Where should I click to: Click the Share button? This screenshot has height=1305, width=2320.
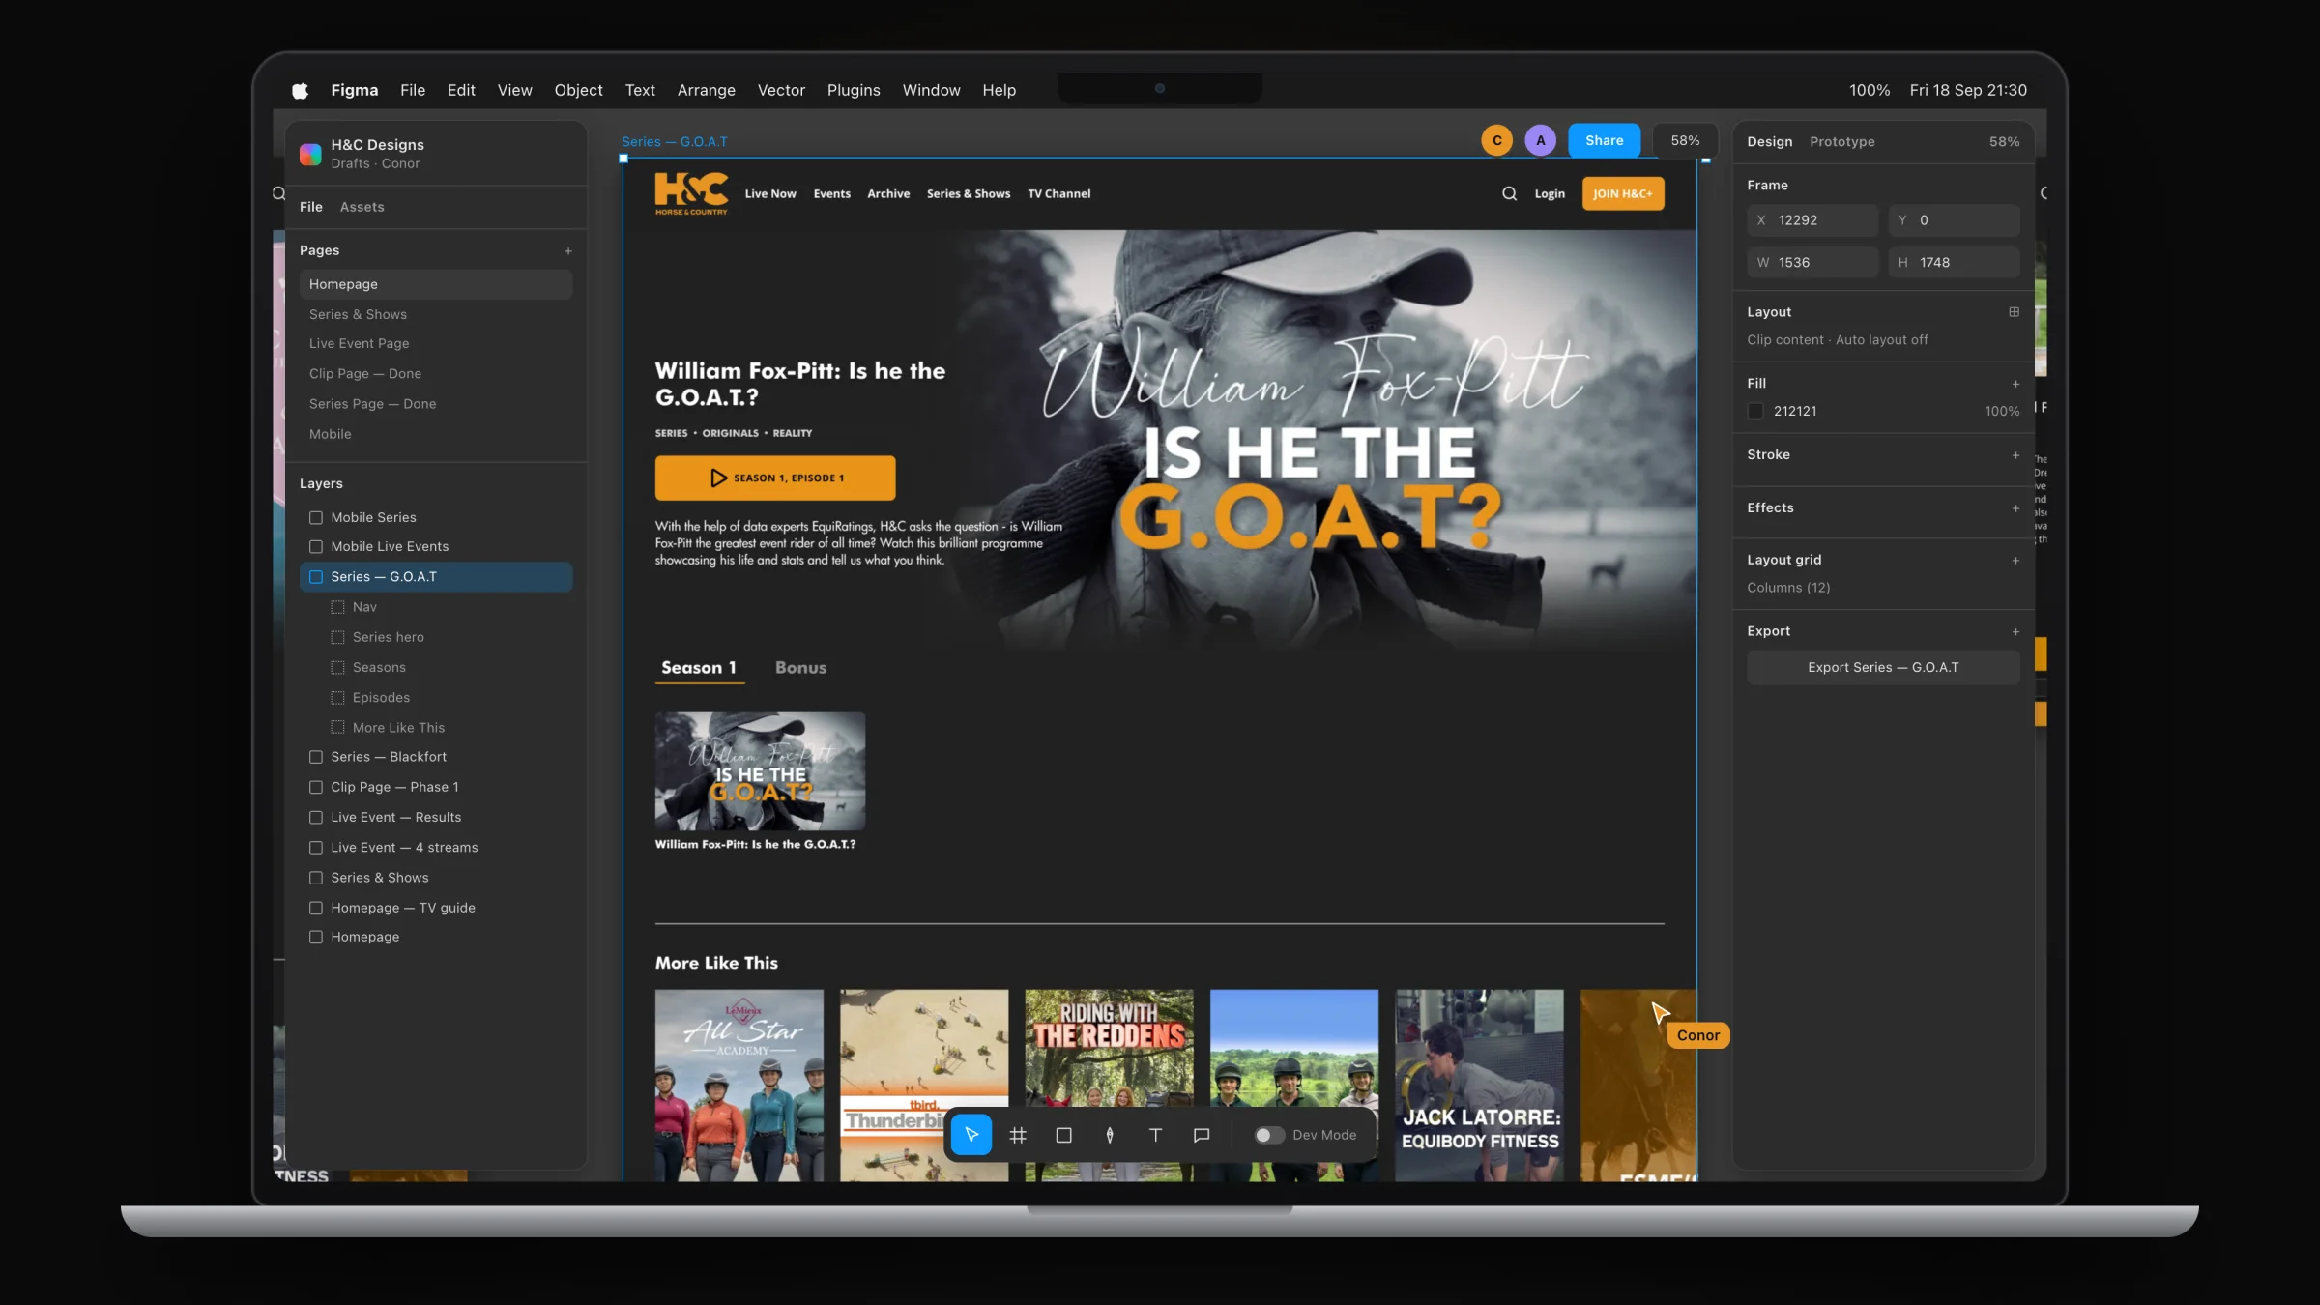1604,141
